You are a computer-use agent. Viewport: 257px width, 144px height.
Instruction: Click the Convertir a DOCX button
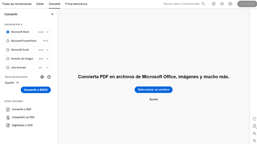(x=36, y=90)
